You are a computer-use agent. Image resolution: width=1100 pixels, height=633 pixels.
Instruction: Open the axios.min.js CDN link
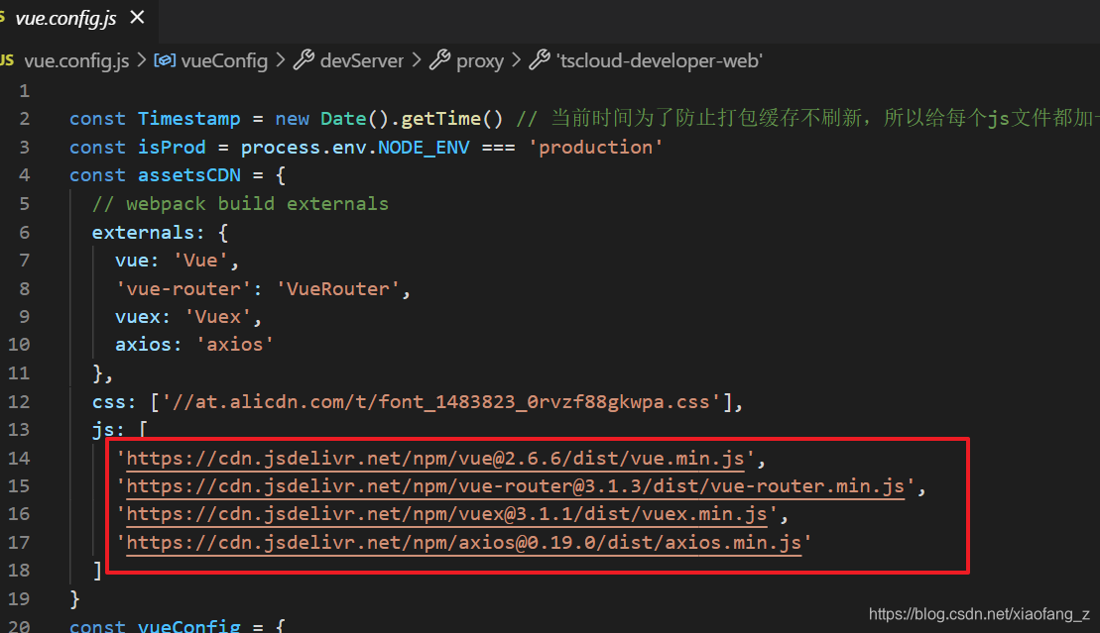click(x=464, y=543)
